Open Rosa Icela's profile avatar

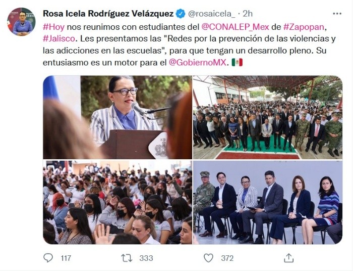coord(21,22)
